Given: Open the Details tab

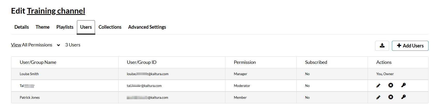Looking at the screenshot, I should tap(22, 27).
